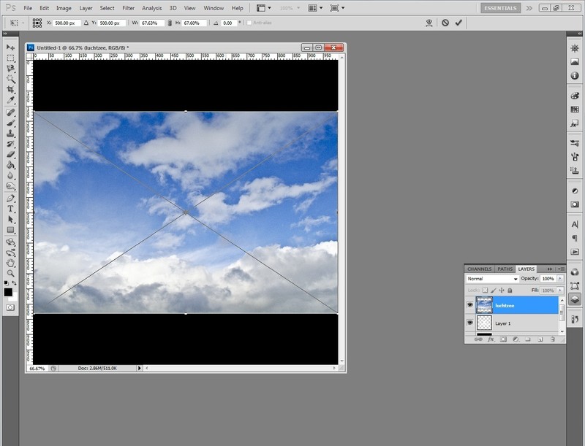
Task: Toggle the lock transparent pixels option
Action: 485,291
